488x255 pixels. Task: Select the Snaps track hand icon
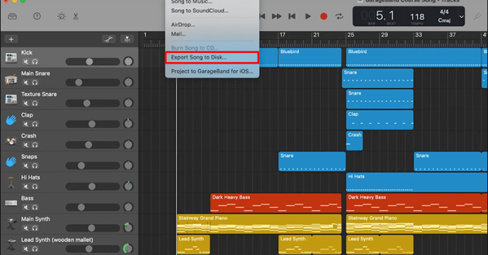click(11, 161)
